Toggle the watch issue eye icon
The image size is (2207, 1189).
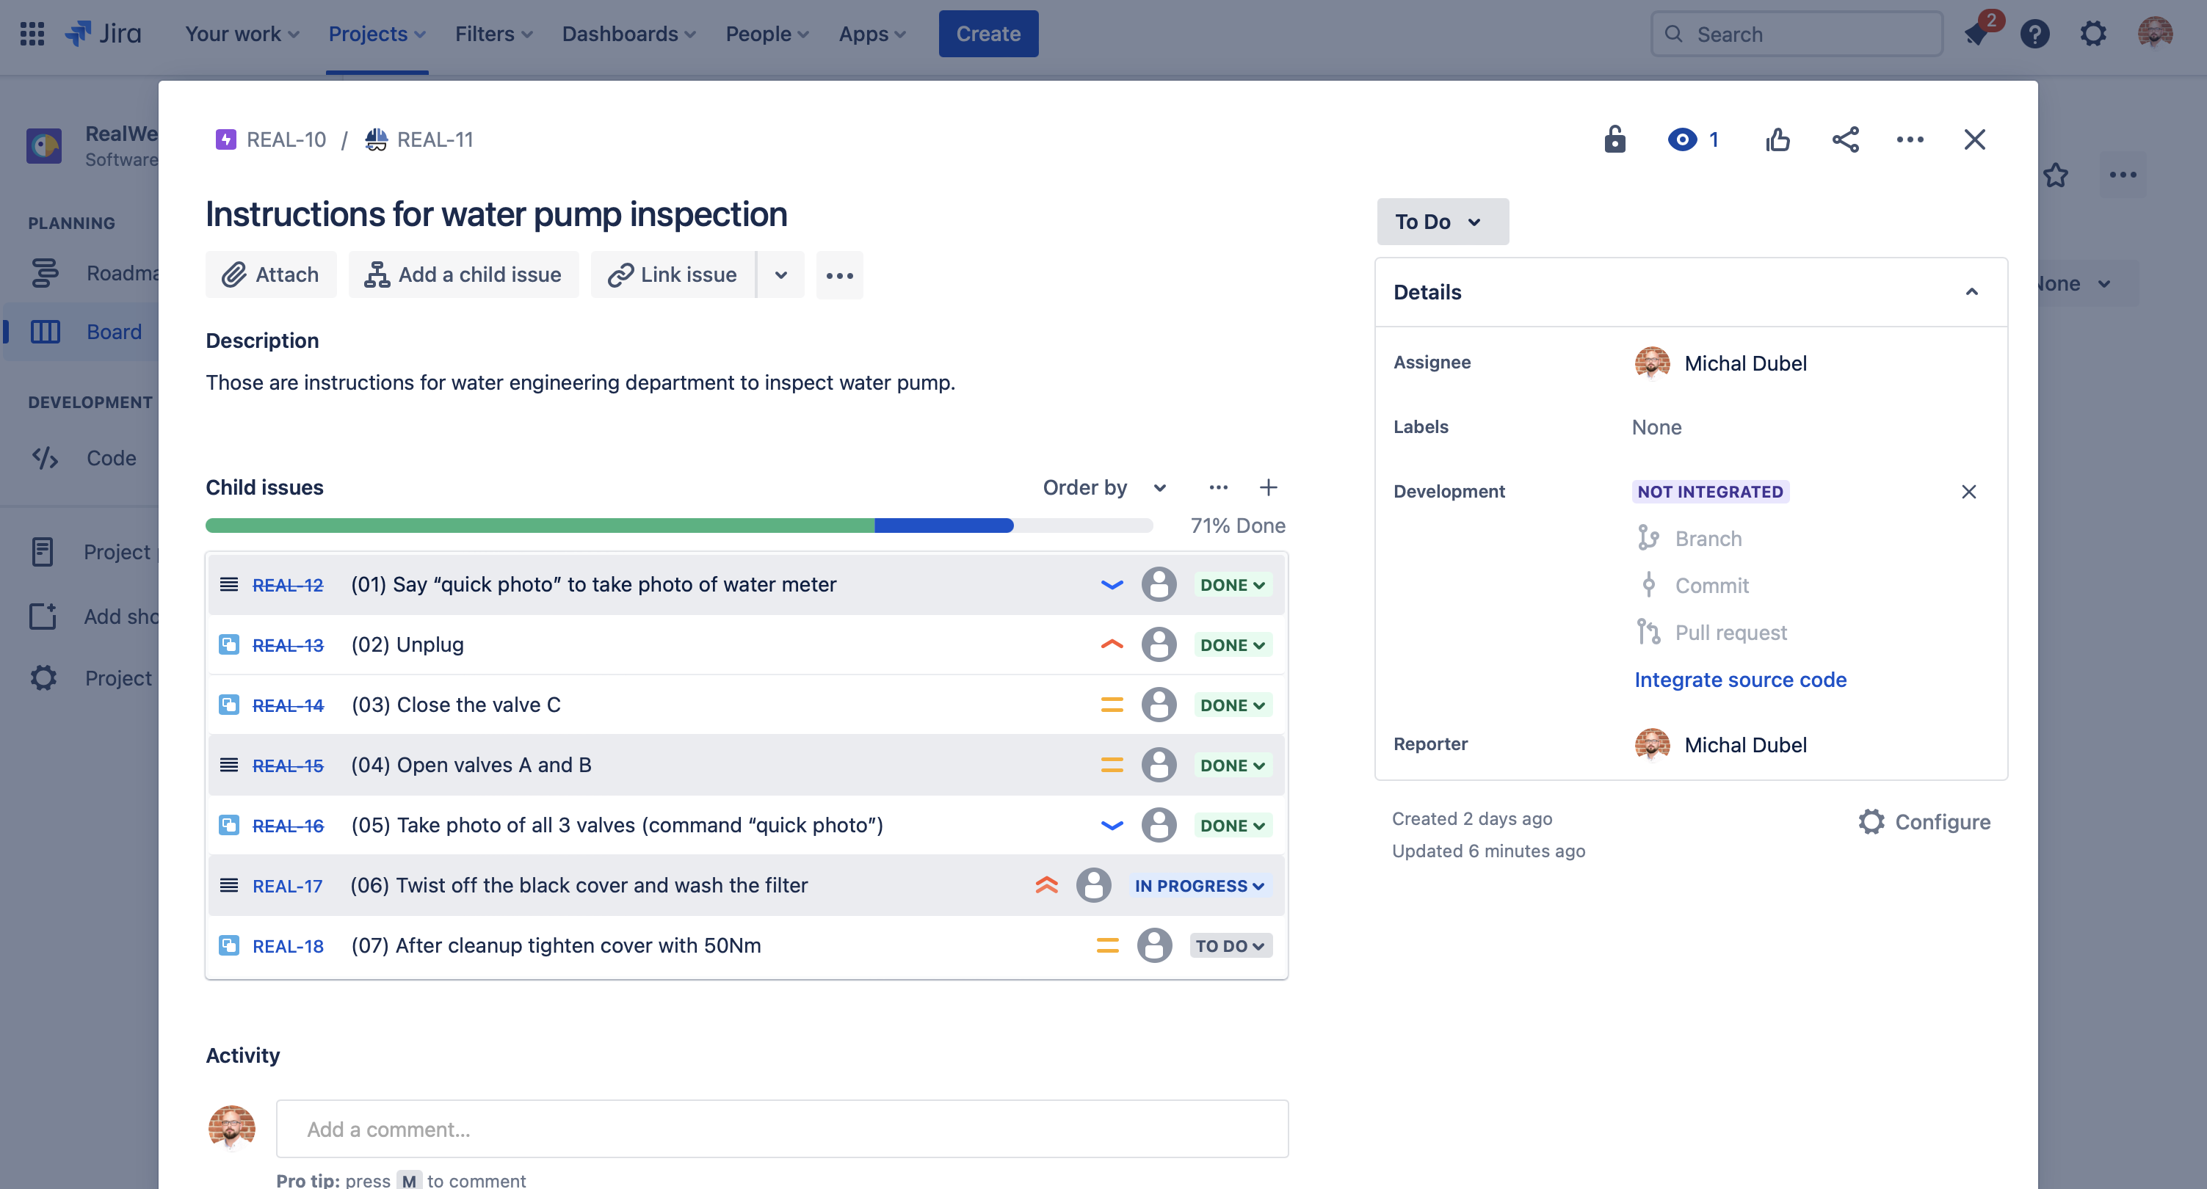point(1682,139)
